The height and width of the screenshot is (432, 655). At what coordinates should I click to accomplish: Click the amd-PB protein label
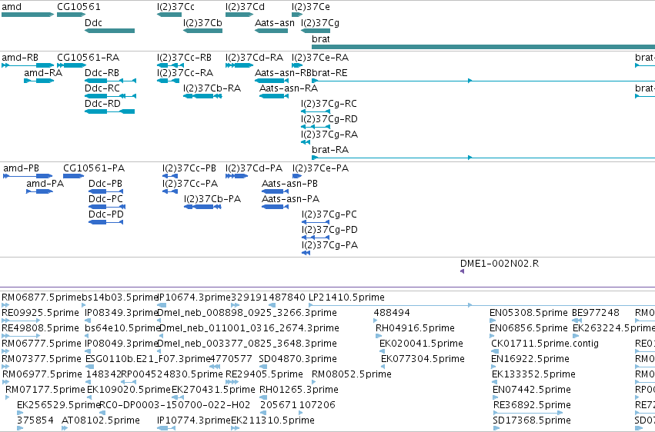[21, 168]
